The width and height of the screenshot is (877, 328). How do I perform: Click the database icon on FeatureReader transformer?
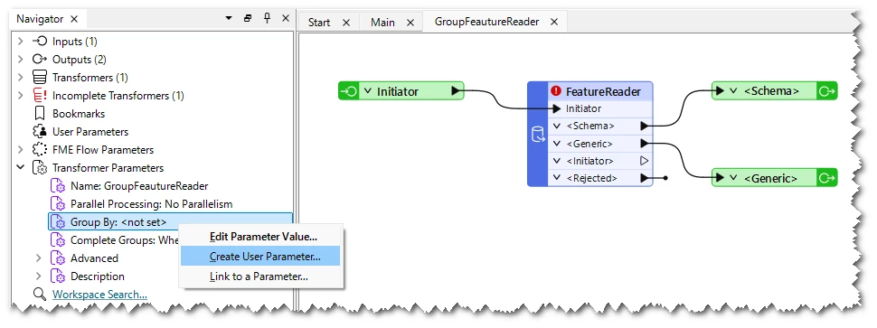pyautogui.click(x=537, y=135)
